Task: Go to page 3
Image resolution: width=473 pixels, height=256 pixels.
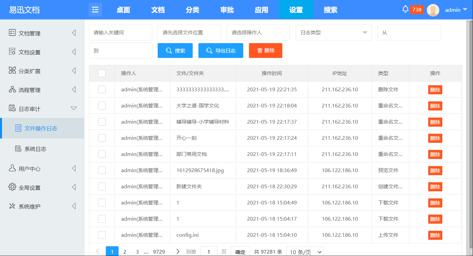Action: (137, 252)
